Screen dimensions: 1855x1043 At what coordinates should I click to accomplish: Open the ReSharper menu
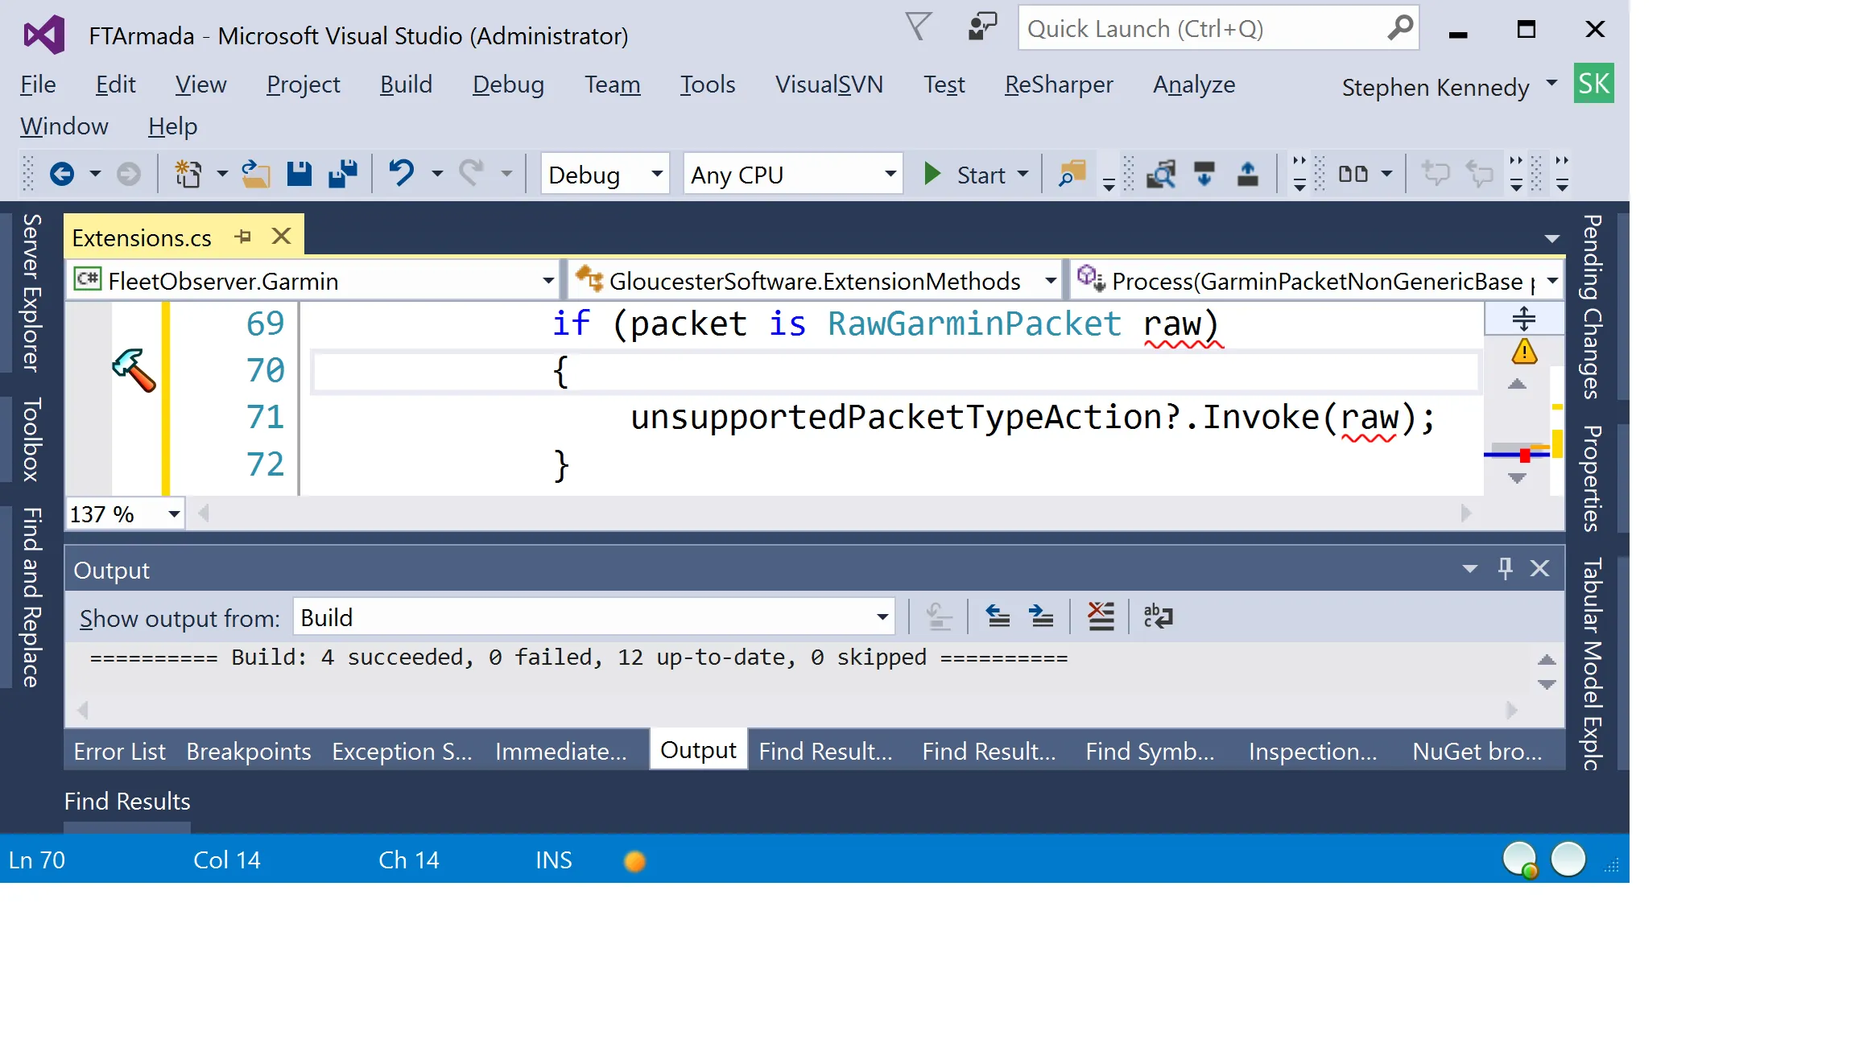click(x=1058, y=85)
